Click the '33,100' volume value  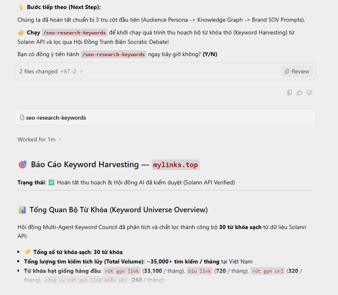click(x=153, y=271)
